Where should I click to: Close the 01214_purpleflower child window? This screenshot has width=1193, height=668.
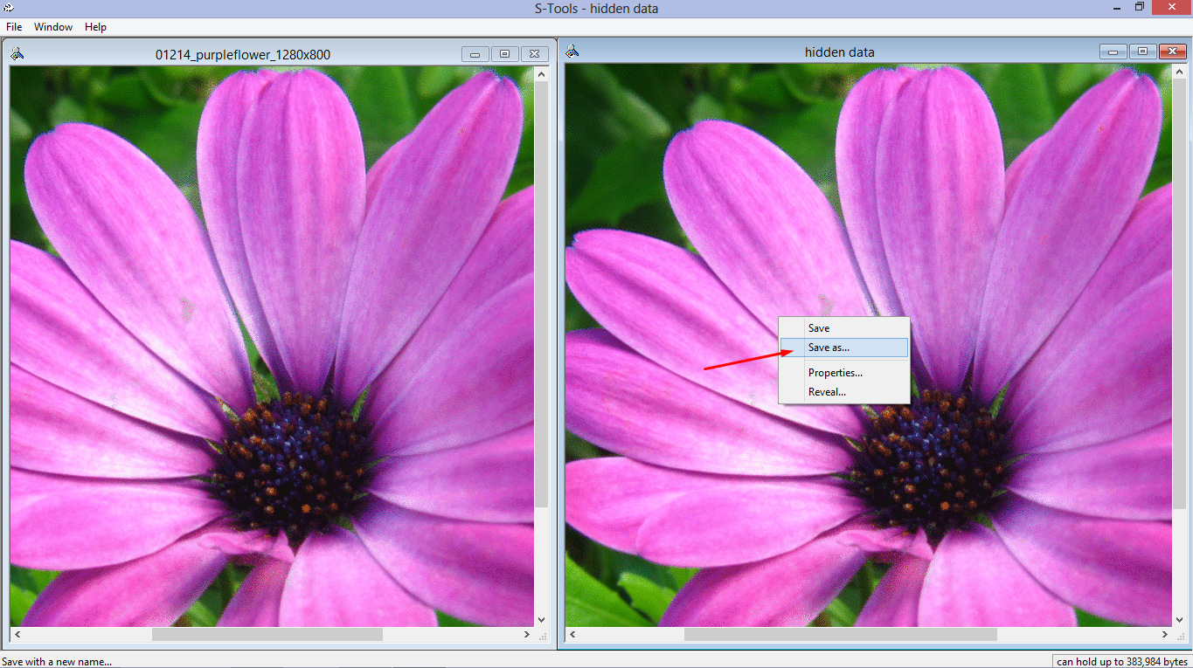(535, 54)
